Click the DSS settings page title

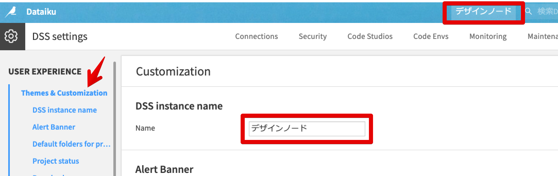(x=60, y=37)
